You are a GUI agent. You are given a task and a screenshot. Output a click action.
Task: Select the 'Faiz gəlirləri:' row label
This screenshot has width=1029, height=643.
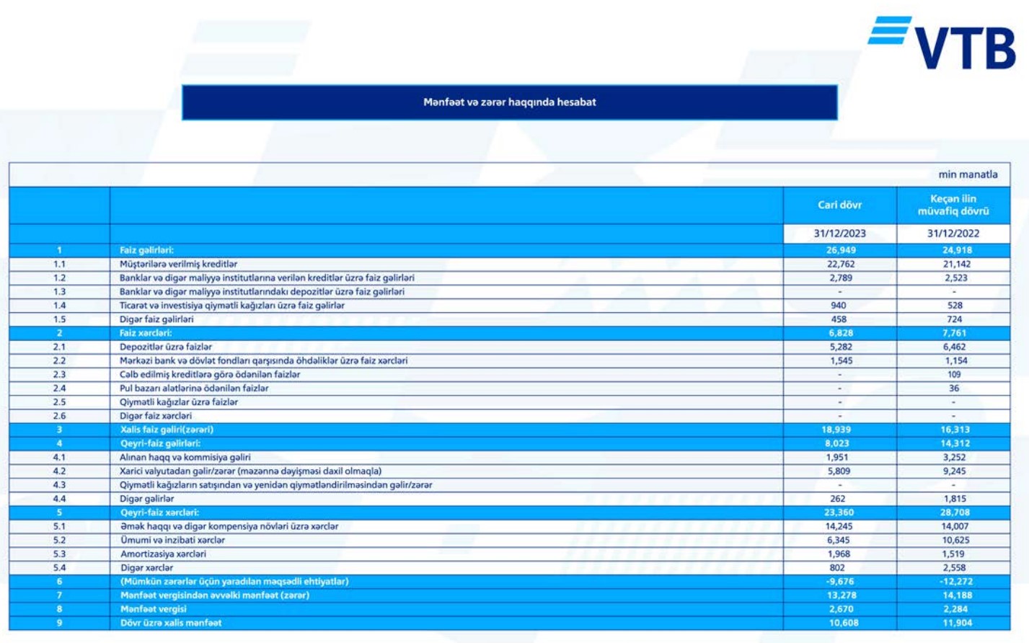(x=146, y=250)
